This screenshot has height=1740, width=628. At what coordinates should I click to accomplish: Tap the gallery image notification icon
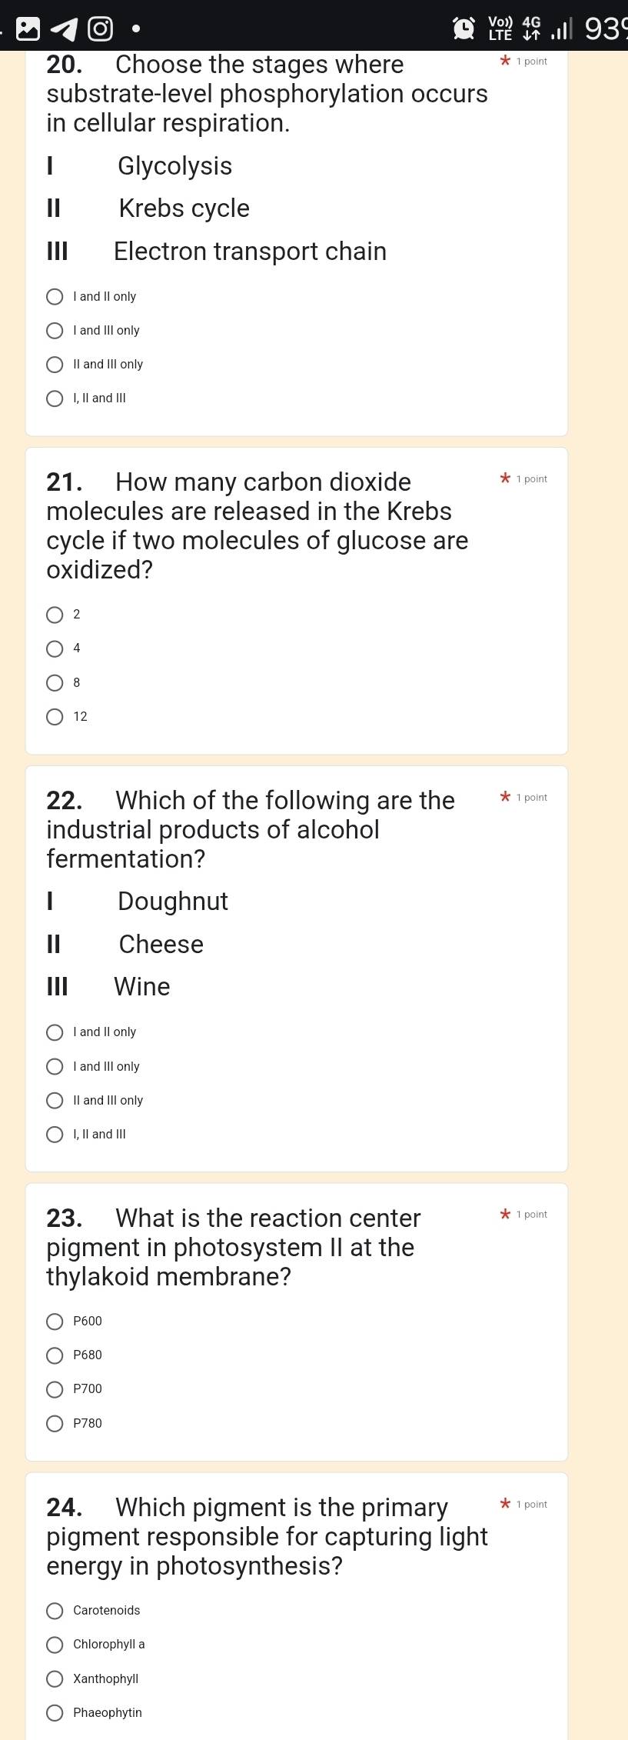pyautogui.click(x=28, y=29)
